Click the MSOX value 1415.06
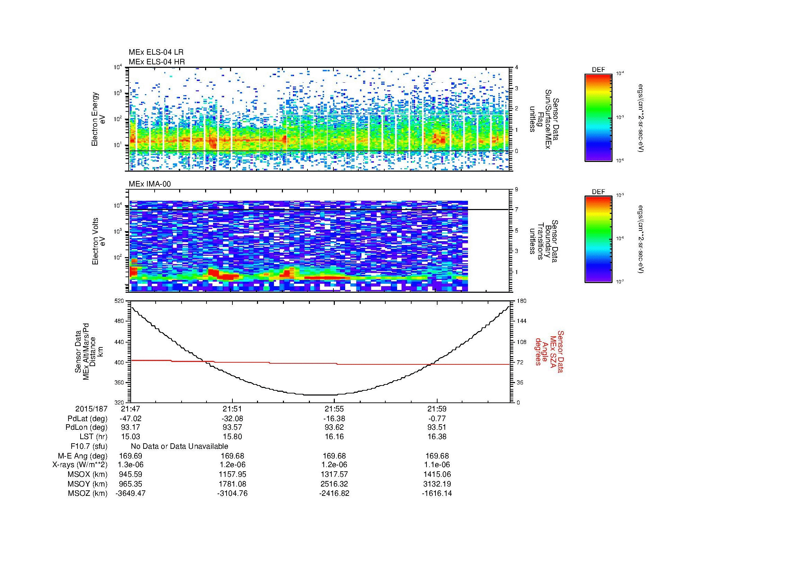809x572 pixels. 437,474
